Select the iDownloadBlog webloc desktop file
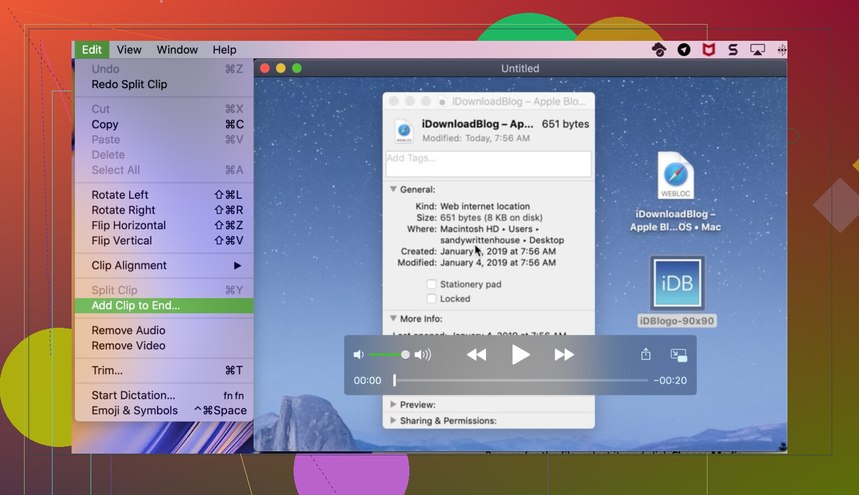859x495 pixels. click(x=676, y=176)
